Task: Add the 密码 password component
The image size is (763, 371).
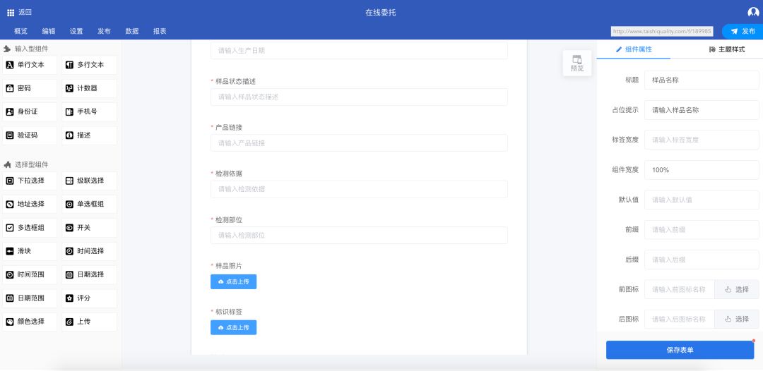Action: (30, 88)
